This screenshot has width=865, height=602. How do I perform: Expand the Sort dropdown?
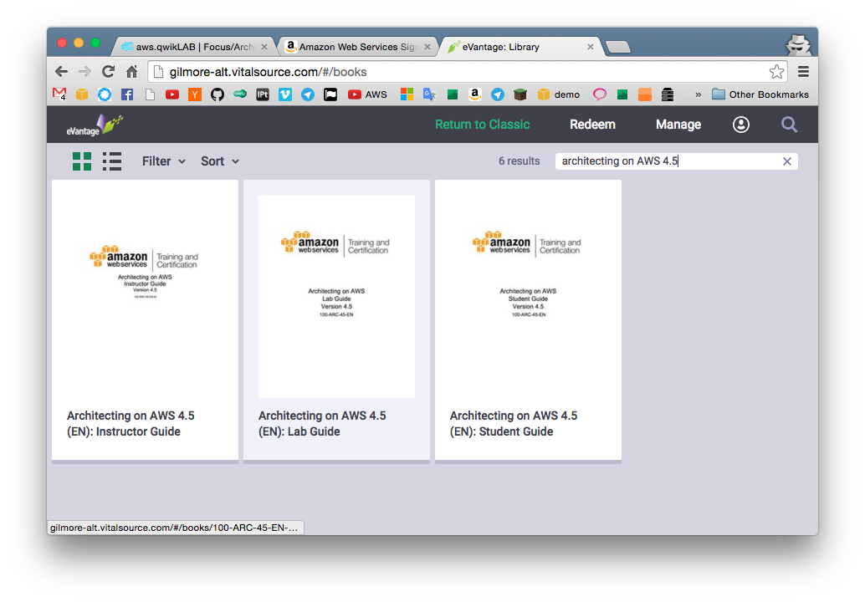(x=219, y=161)
